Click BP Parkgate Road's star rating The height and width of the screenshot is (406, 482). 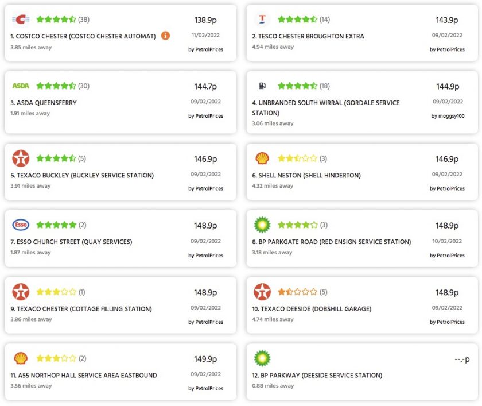pyautogui.click(x=297, y=225)
